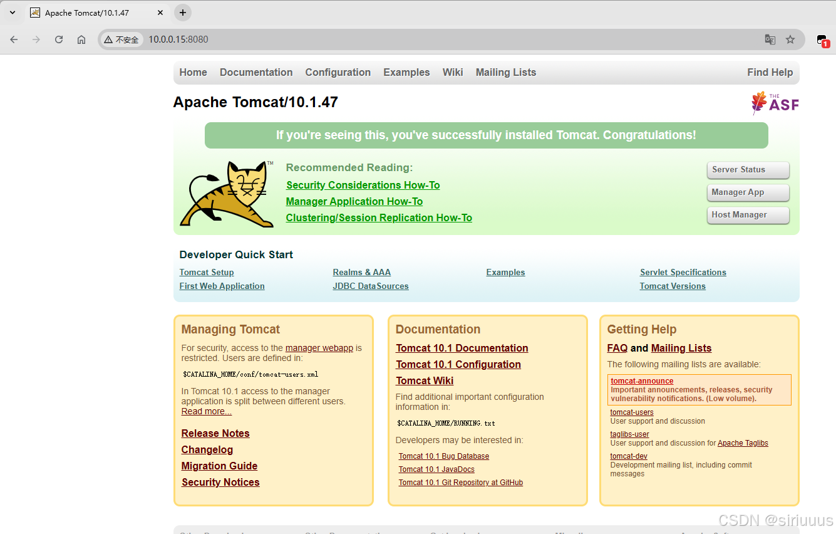
Task: Open Tomcat 10.1 Documentation link
Action: tap(462, 348)
